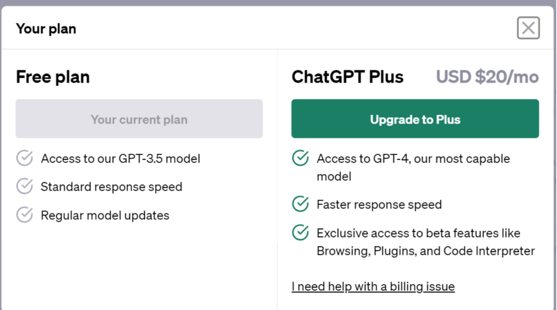Click the green checkmark beside Exclusive access to beta features
Screen dimensions: 557x310
click(300, 233)
